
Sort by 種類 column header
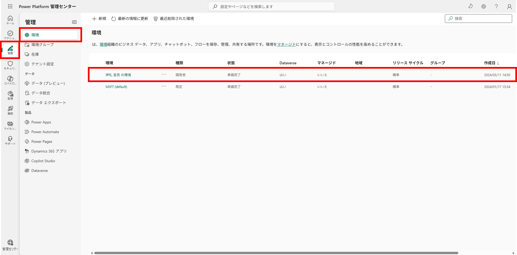(x=179, y=63)
